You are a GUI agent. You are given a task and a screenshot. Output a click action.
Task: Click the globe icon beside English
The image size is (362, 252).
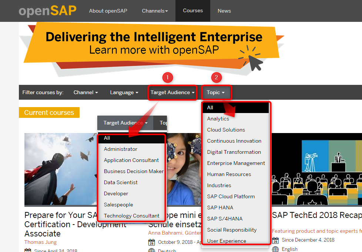click(x=275, y=249)
